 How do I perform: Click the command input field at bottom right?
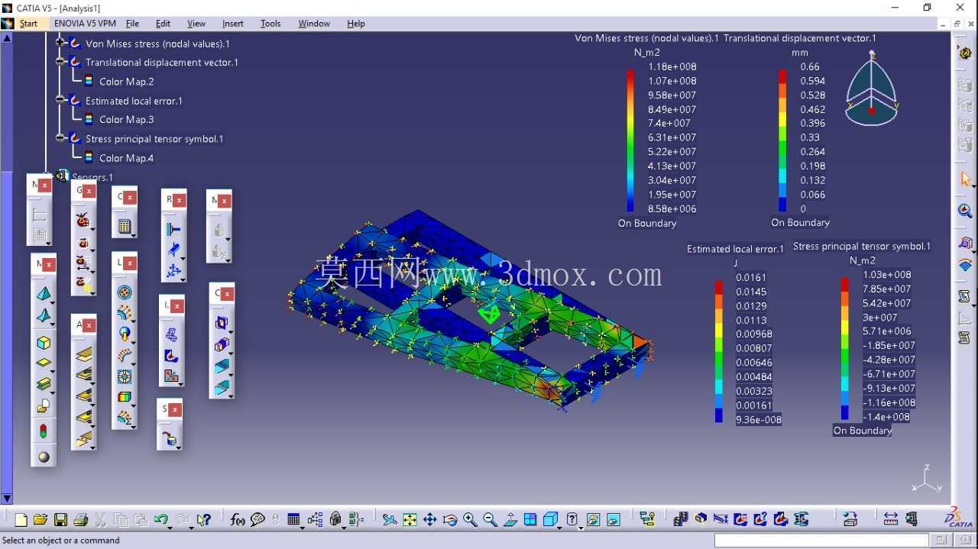tap(821, 541)
